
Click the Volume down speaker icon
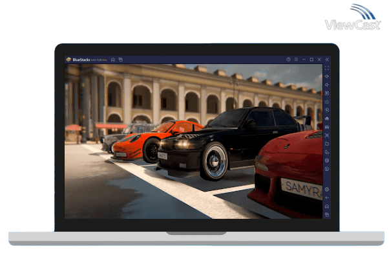pyautogui.click(x=327, y=85)
